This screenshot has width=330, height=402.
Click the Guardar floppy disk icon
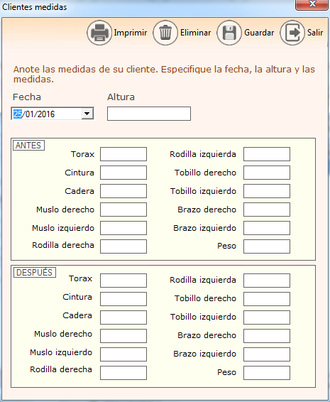click(229, 33)
